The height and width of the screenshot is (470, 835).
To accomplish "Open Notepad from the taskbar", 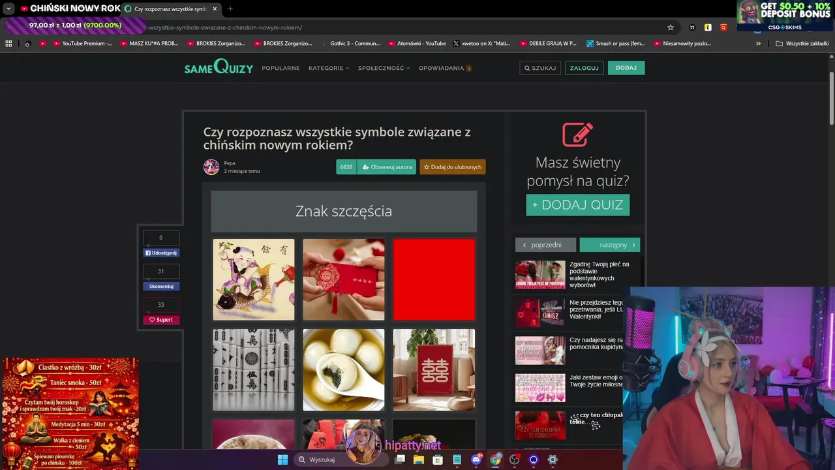I will [x=457, y=460].
